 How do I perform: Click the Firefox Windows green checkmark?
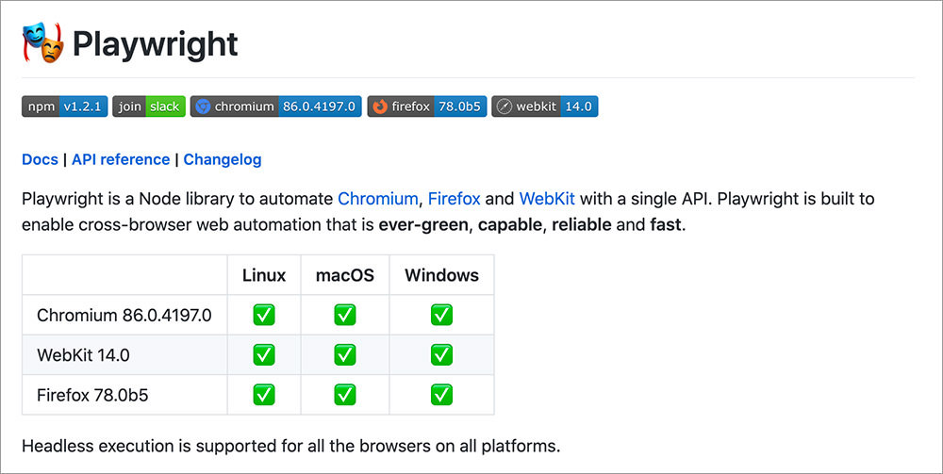(441, 394)
